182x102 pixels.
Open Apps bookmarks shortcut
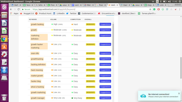tap(14, 13)
